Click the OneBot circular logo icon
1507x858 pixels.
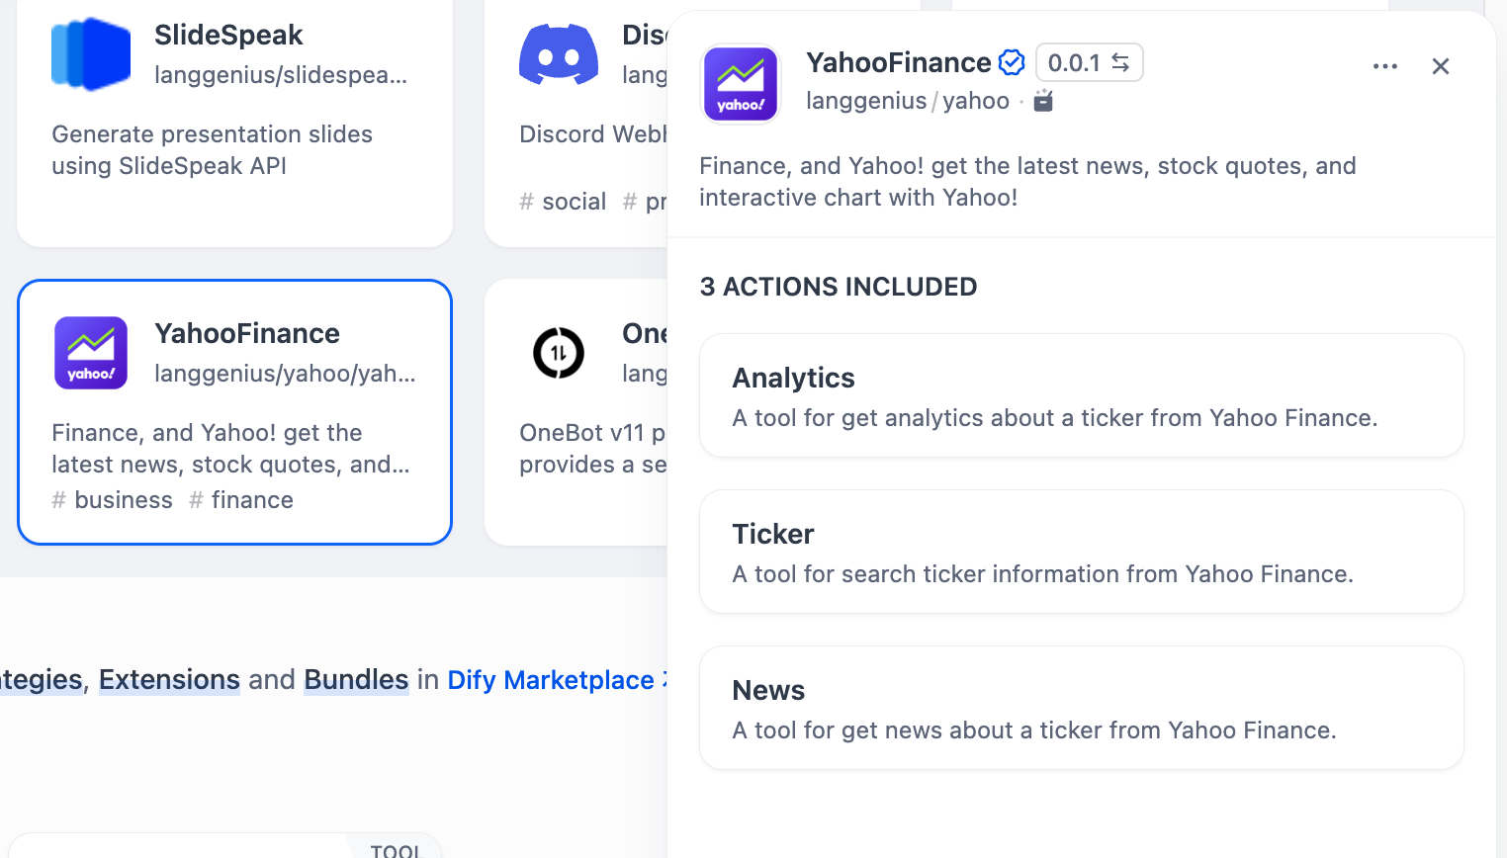tap(559, 353)
